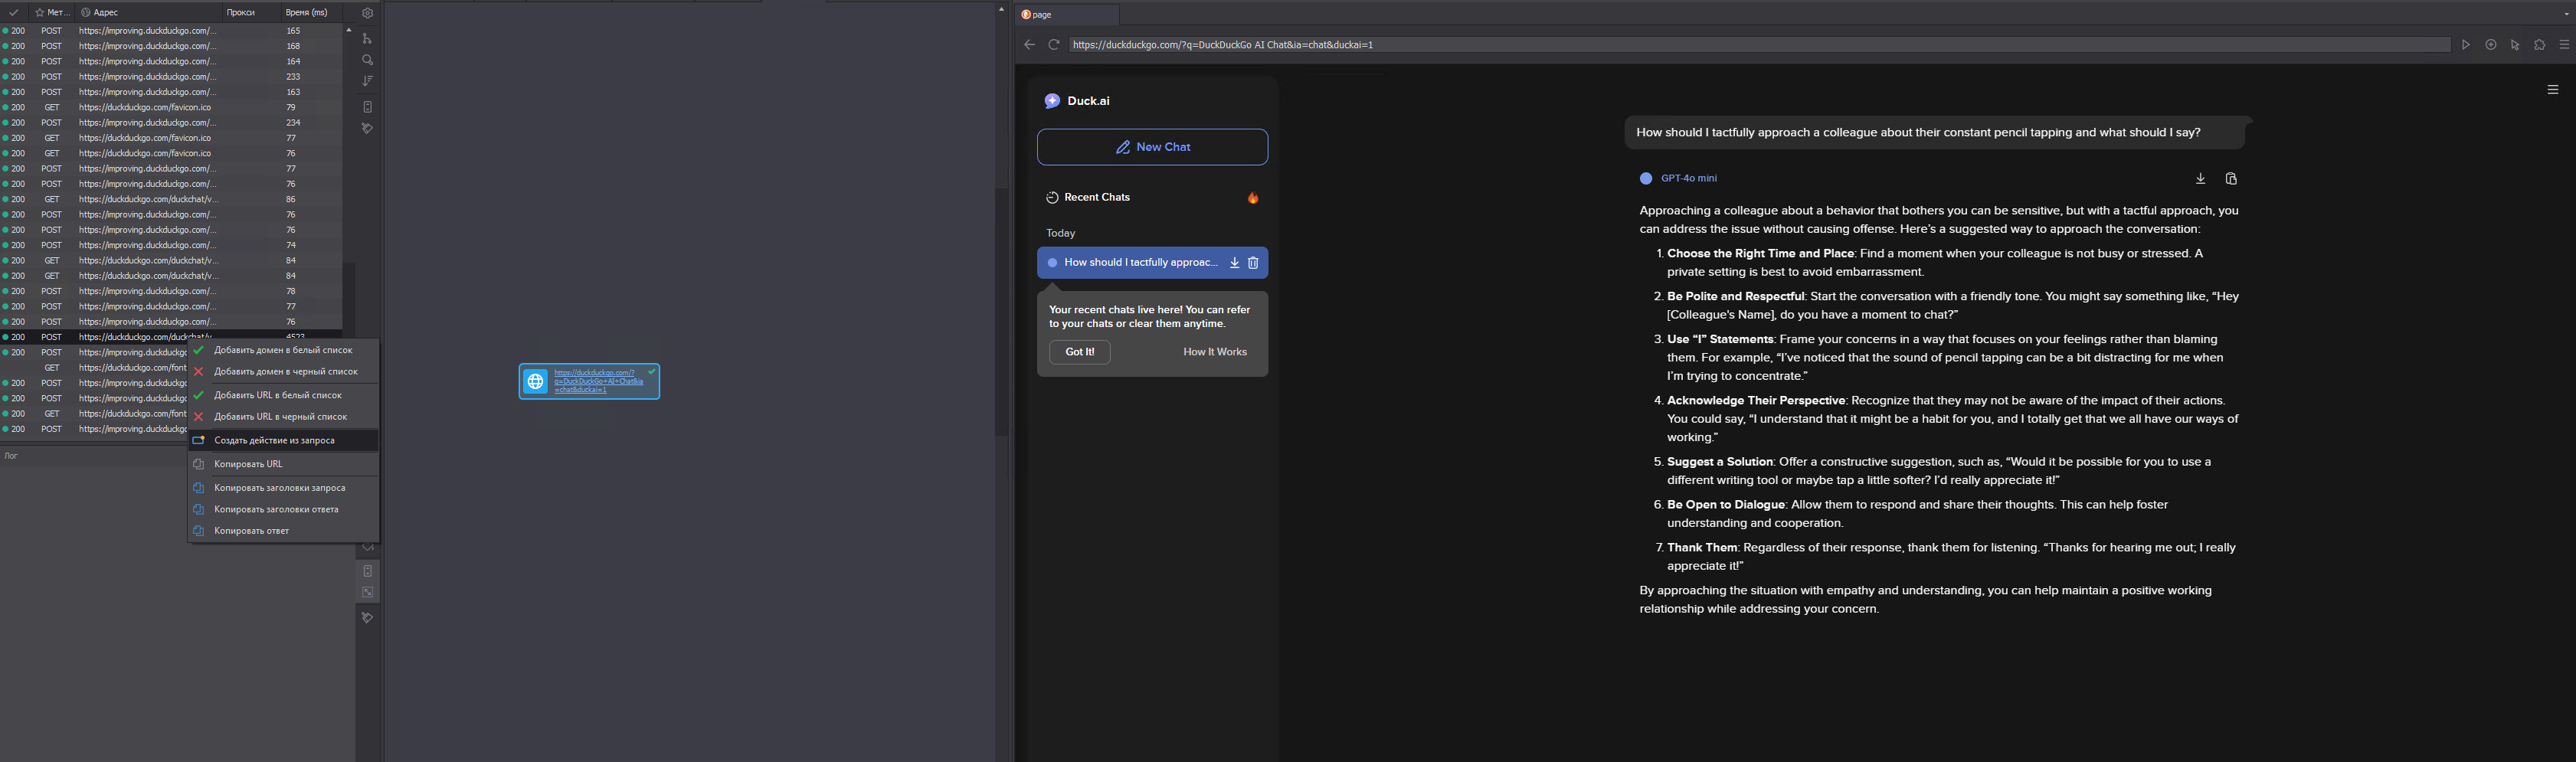Click the sort icon in the request toolbar
Screen dimensions: 2576x762
367,81
